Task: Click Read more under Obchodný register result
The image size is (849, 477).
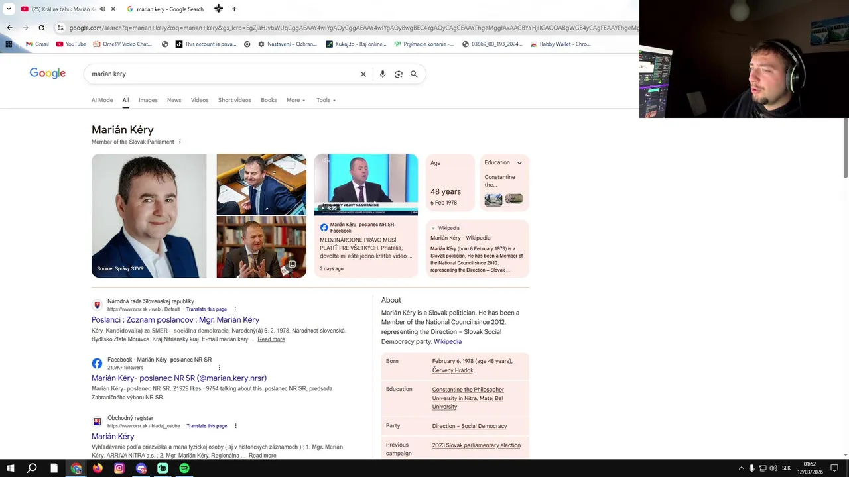Action: 262,456
